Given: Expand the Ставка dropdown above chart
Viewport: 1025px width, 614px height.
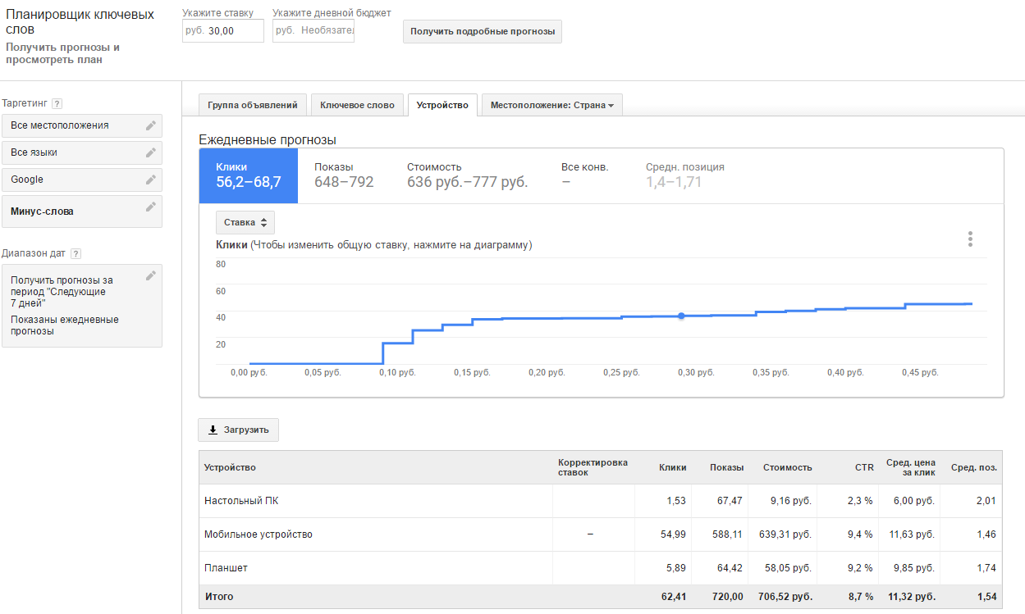Looking at the screenshot, I should point(245,222).
